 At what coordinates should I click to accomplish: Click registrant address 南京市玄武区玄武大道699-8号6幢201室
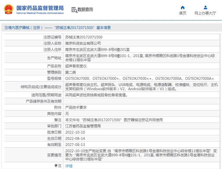pos(97,50)
